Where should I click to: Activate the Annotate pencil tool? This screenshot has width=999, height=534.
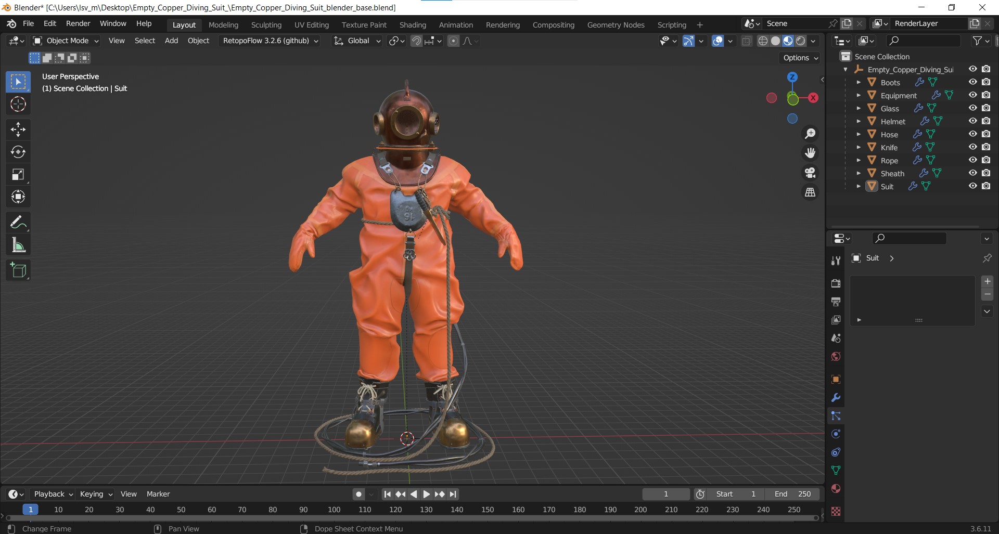click(x=18, y=223)
